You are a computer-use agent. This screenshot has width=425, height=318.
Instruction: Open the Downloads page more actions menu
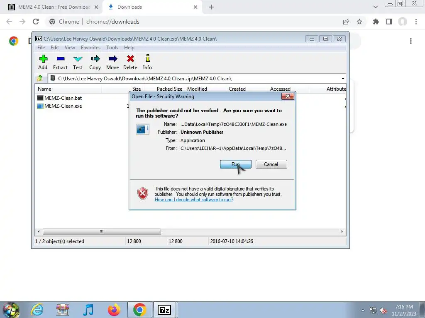(x=411, y=41)
